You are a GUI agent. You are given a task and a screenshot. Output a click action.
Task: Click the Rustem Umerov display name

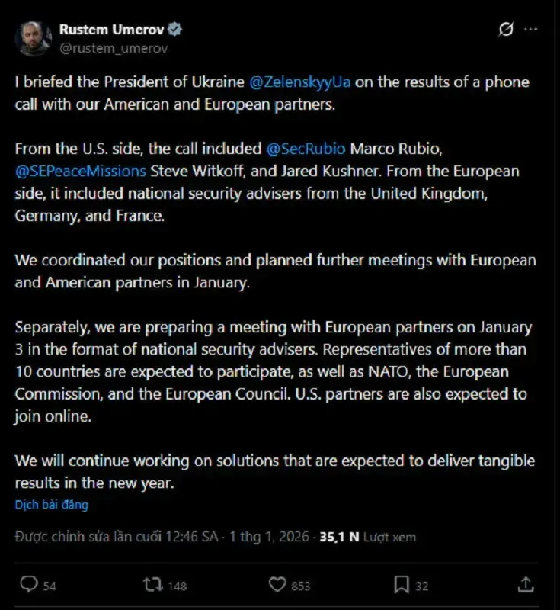pos(112,30)
